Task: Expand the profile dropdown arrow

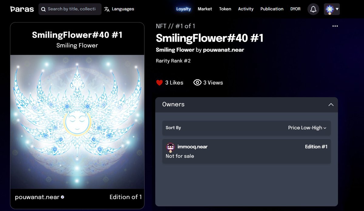Action: coord(337,9)
